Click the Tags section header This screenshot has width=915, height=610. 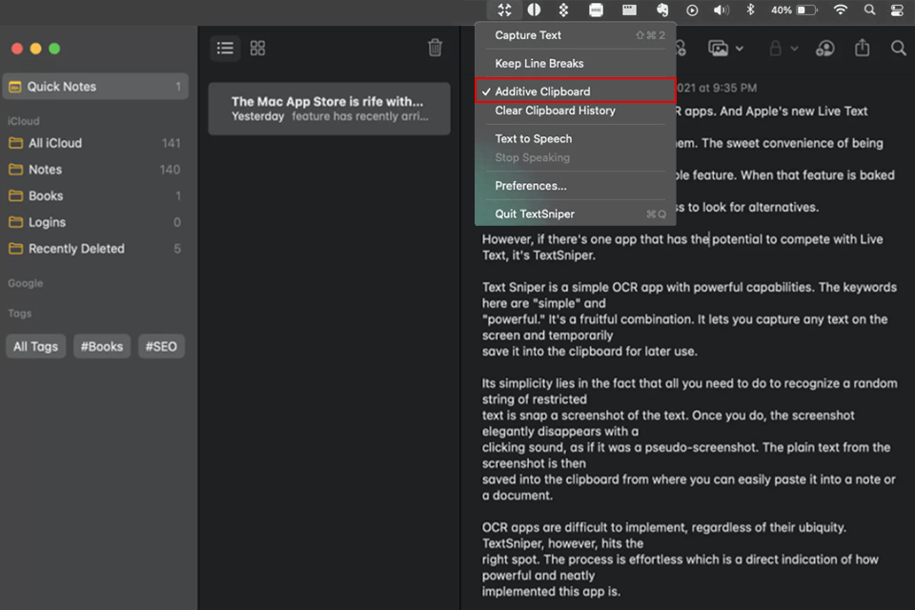coord(19,314)
